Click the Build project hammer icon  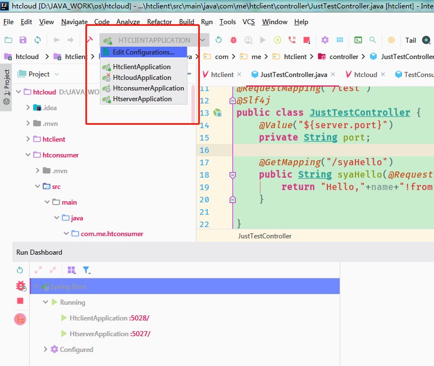89,40
